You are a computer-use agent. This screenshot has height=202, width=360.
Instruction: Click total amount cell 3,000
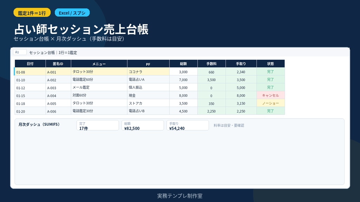184,72
